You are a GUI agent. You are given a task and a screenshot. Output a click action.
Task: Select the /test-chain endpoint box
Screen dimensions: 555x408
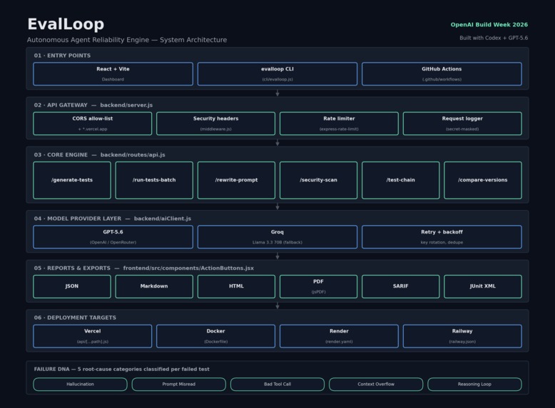401,180
